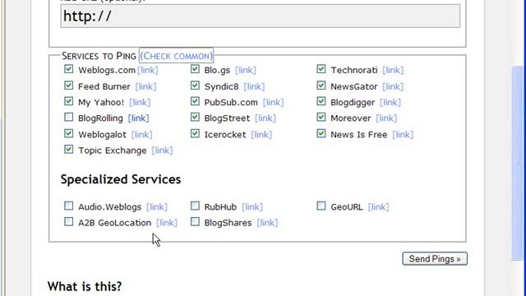The width and height of the screenshot is (526, 296).
Task: Click the What is this? heading
Action: (85, 287)
